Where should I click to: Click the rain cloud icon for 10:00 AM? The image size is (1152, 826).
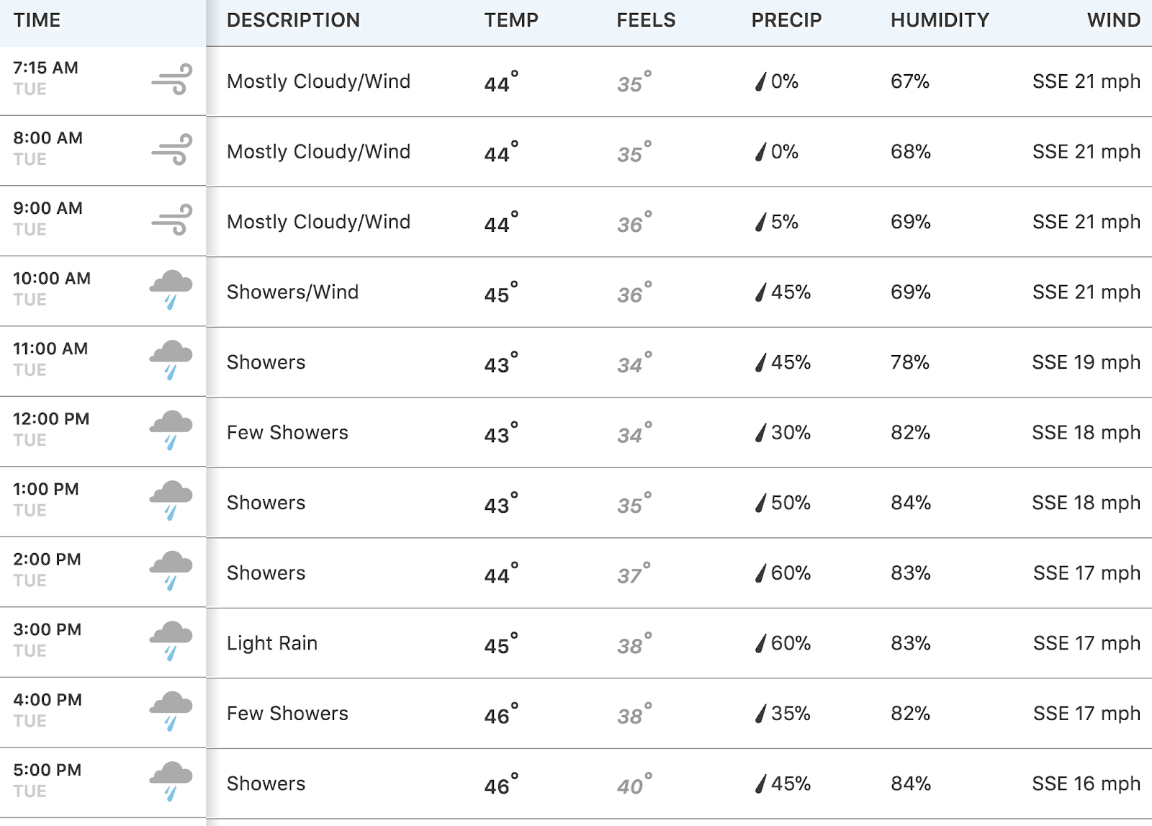click(171, 290)
